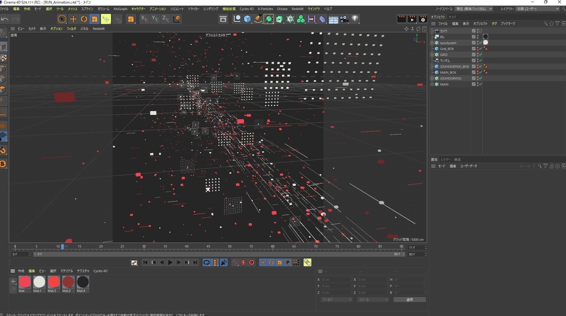Screen dimensions: 566x316
Task: Click the Render View clapboard icon
Action: [401, 19]
